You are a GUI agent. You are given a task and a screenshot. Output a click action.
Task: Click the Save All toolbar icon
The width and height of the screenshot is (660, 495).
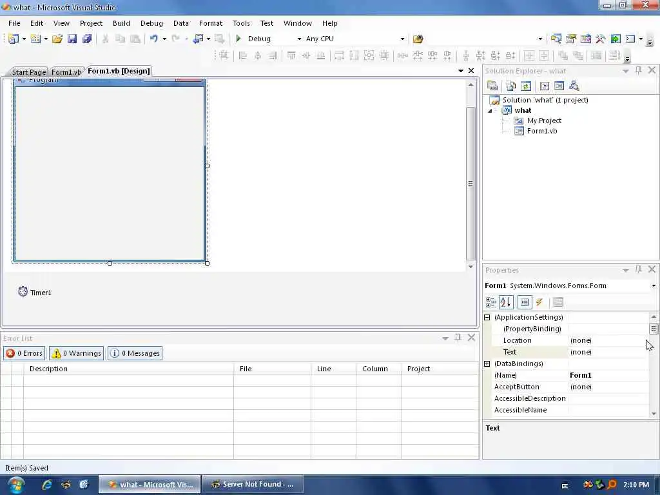coord(87,39)
